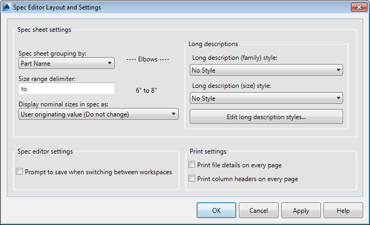Click the Size range delimiter label
Image resolution: width=370 pixels, height=225 pixels.
(x=47, y=79)
